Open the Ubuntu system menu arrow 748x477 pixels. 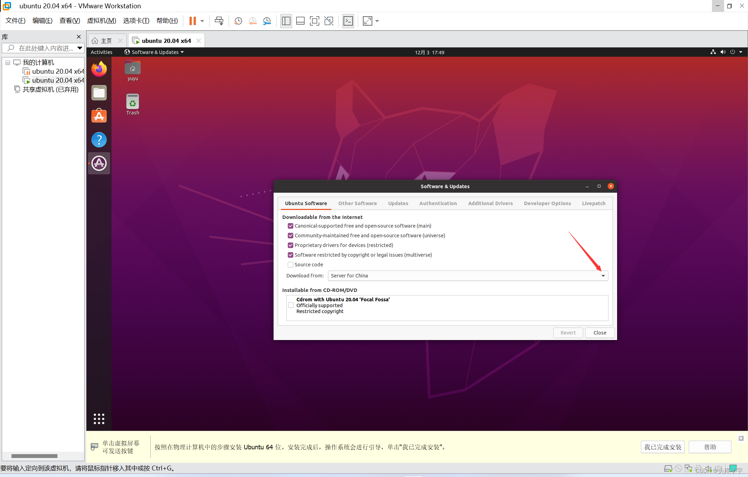point(741,52)
